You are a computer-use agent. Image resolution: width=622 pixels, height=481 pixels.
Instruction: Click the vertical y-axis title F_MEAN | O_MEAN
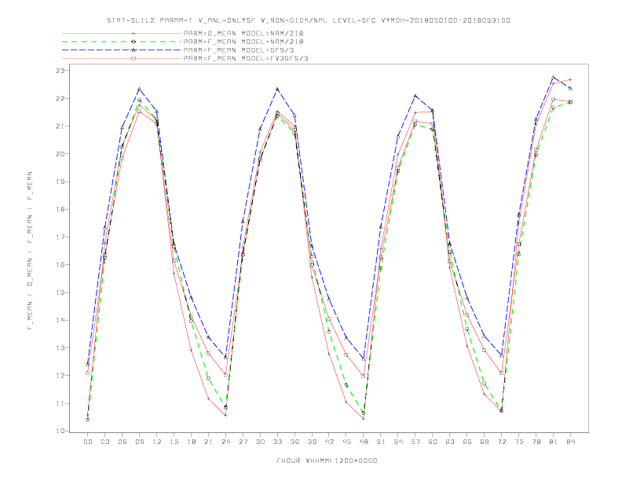(x=30, y=251)
